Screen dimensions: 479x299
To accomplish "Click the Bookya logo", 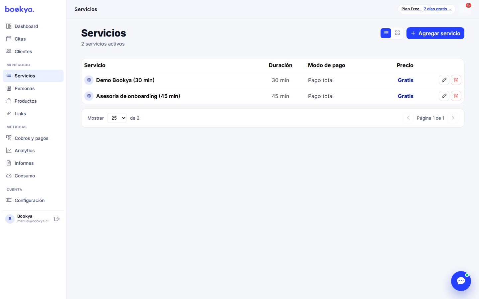I will [20, 9].
